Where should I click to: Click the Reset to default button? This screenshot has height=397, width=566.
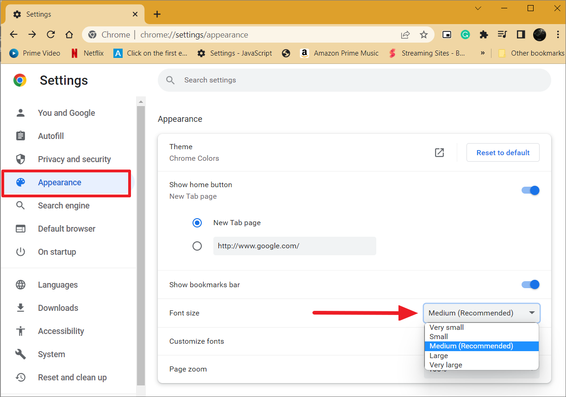[x=503, y=152]
